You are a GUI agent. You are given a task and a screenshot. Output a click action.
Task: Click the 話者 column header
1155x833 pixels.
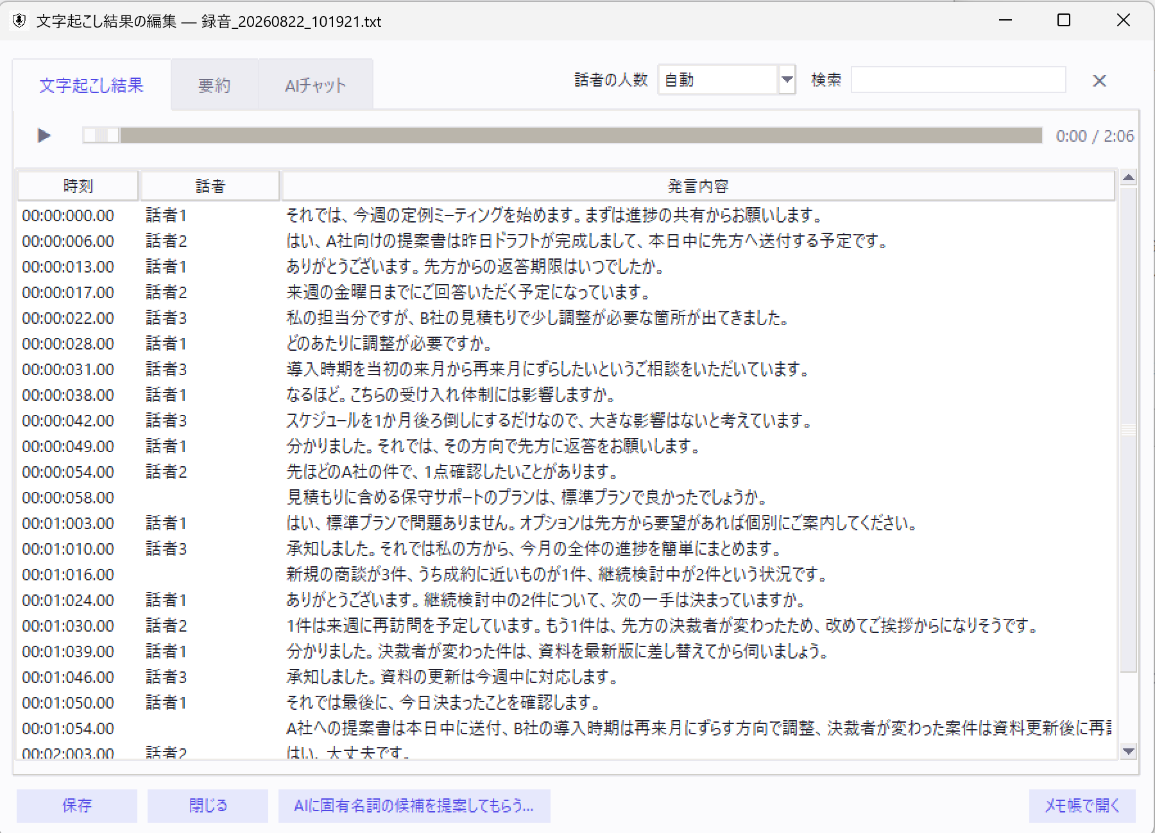pyautogui.click(x=210, y=186)
